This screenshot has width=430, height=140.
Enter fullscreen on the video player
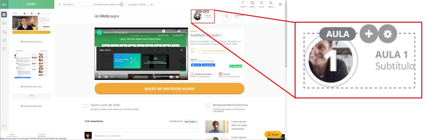[x=183, y=77]
